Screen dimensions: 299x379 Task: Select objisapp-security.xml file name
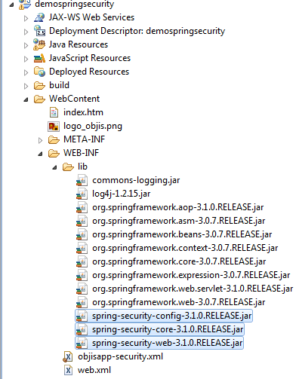120,356
